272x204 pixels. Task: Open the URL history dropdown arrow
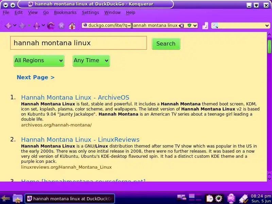(x=195, y=26)
